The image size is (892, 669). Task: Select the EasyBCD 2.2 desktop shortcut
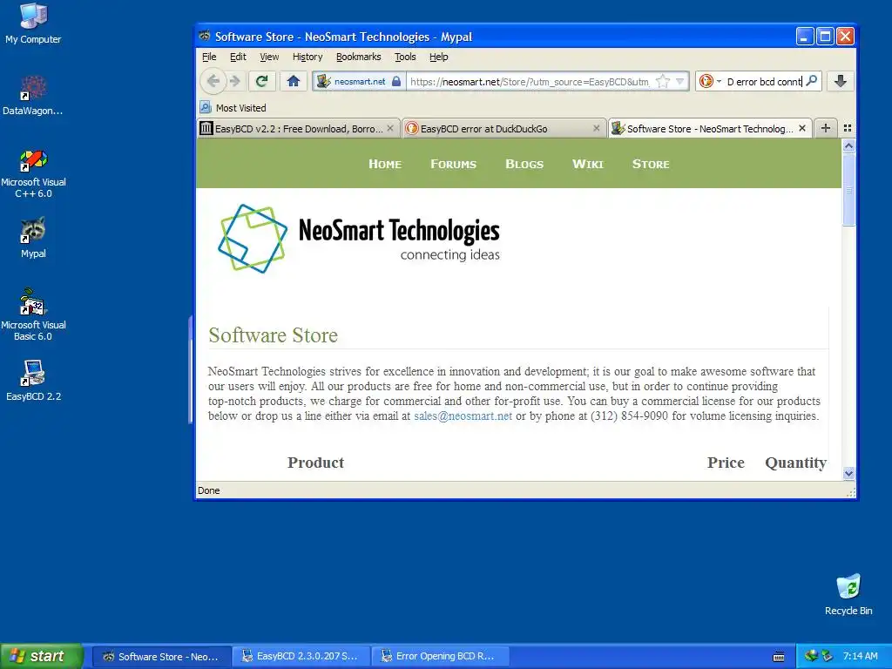[33, 380]
